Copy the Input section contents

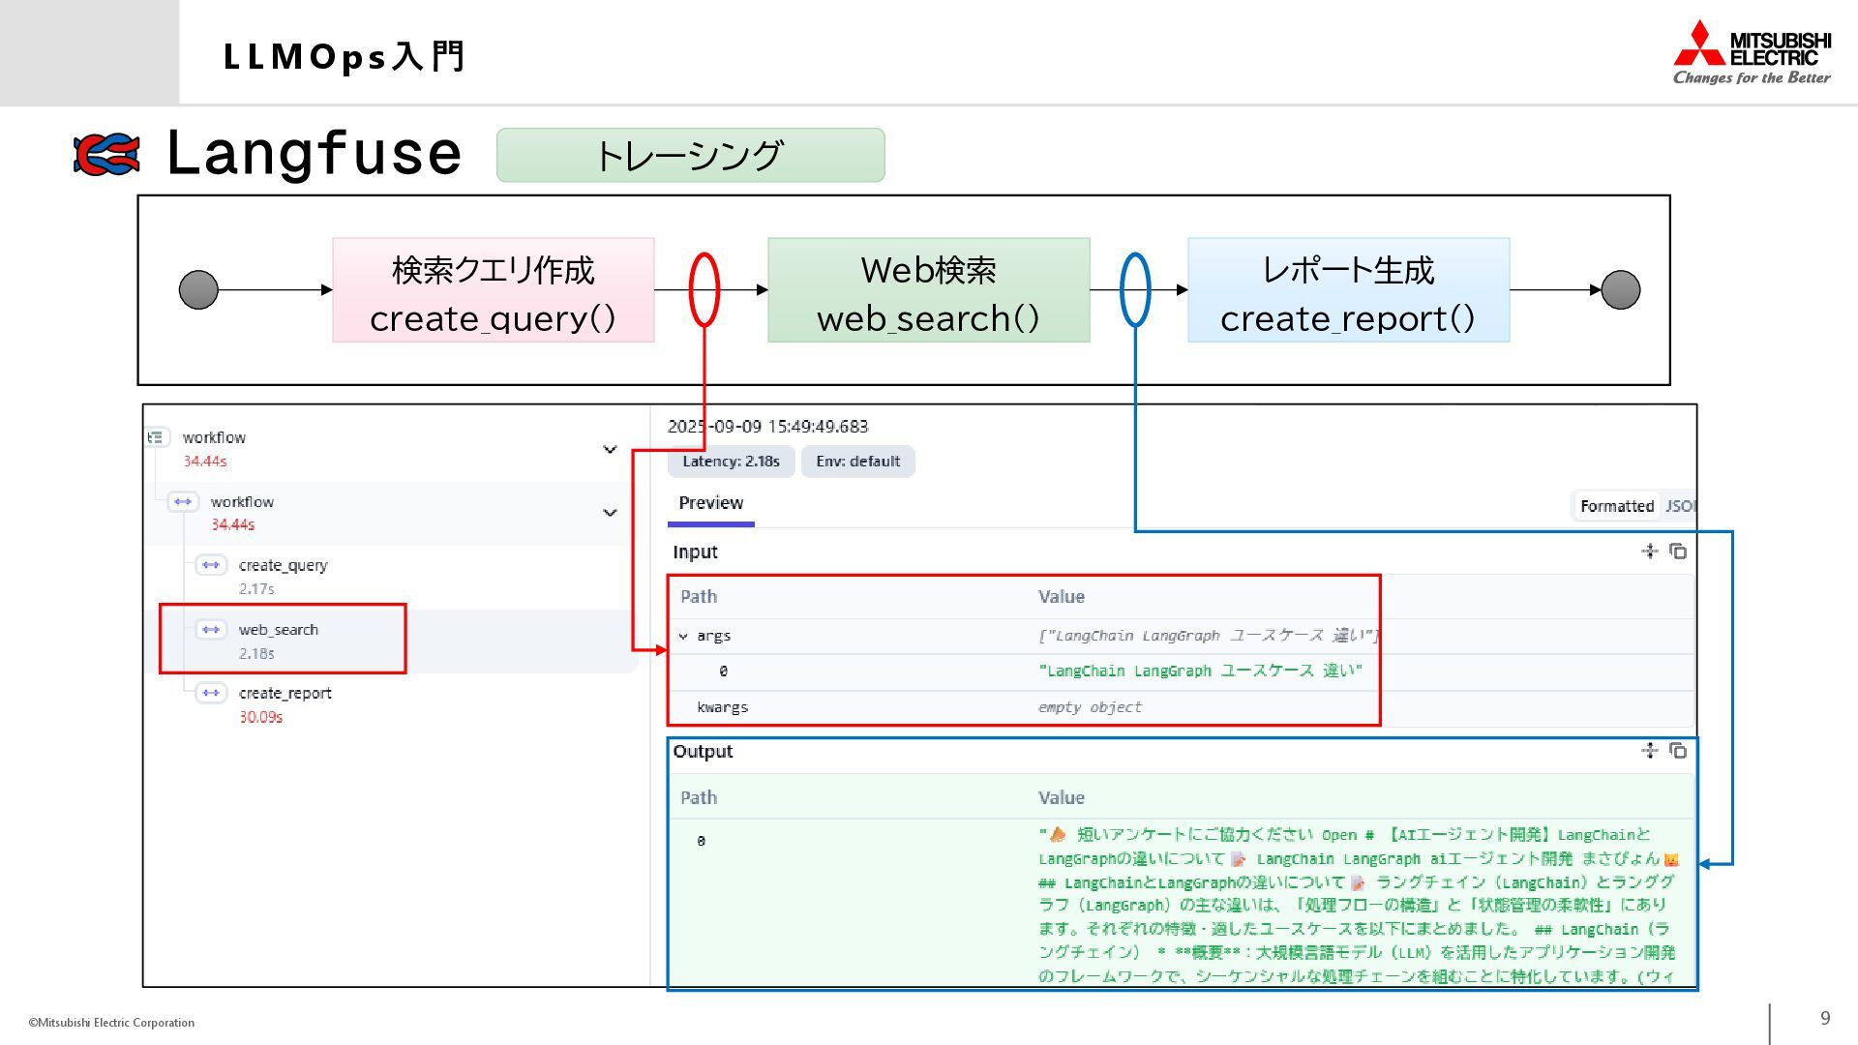[x=1679, y=552]
